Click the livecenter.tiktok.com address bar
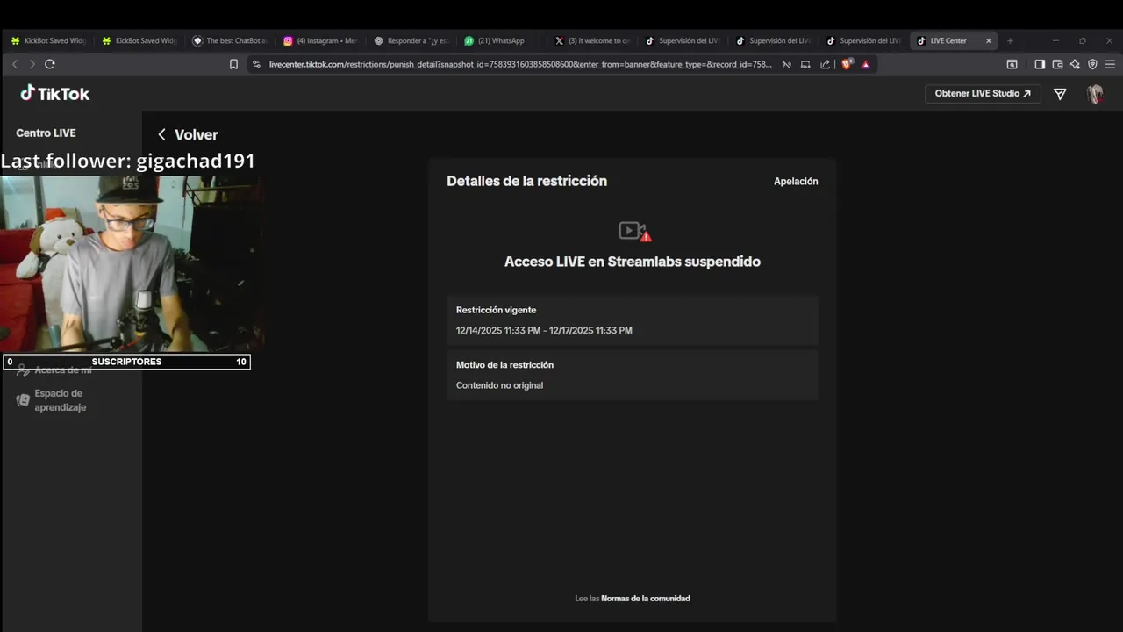This screenshot has height=632, width=1123. click(520, 64)
